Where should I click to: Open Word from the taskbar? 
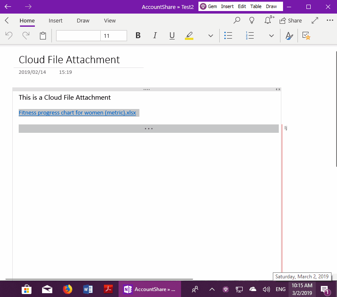88,289
